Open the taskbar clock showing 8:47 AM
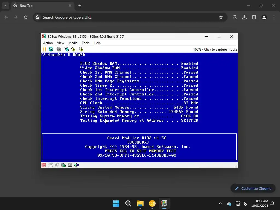Screen dimensions: 280x210 (x=260, y=203)
